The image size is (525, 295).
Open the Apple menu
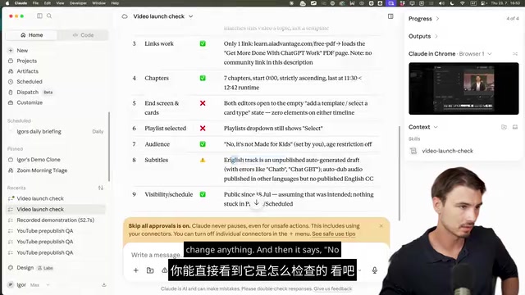pyautogui.click(x=7, y=3)
